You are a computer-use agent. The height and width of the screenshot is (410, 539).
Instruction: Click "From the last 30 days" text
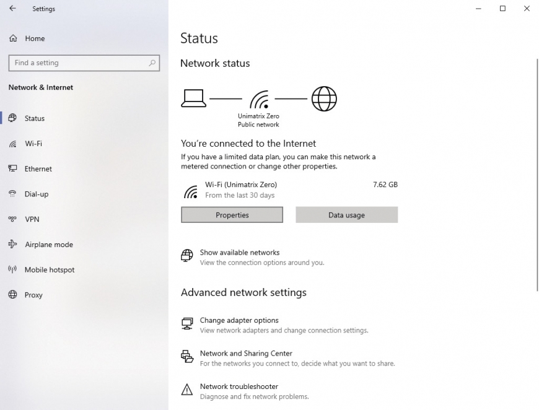point(240,195)
